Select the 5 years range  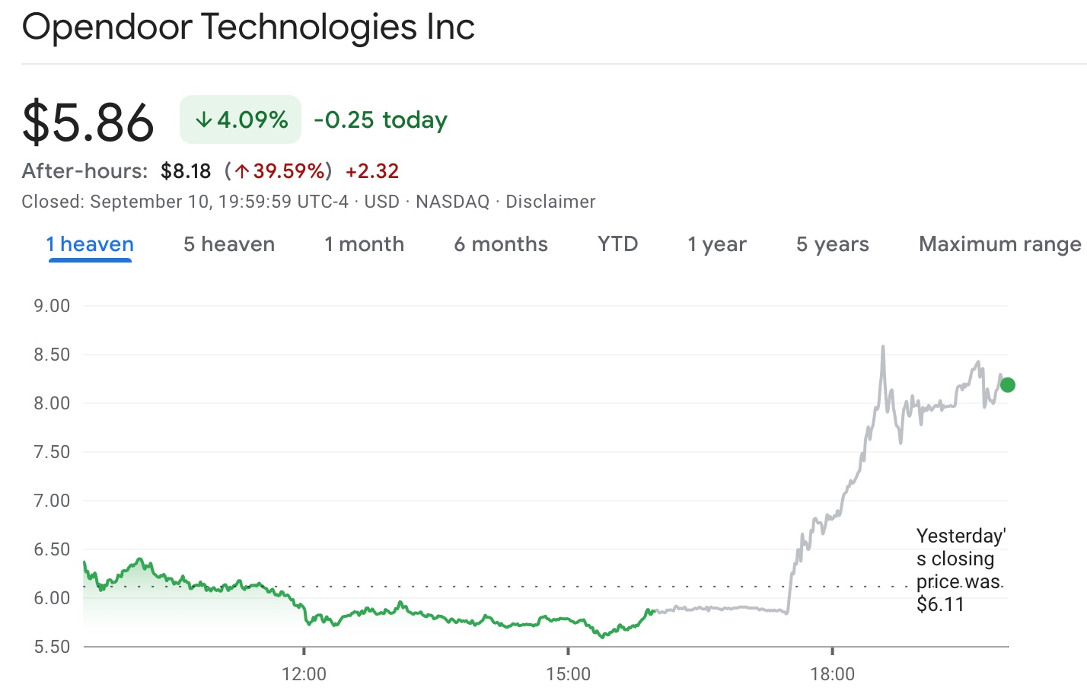pyautogui.click(x=832, y=244)
